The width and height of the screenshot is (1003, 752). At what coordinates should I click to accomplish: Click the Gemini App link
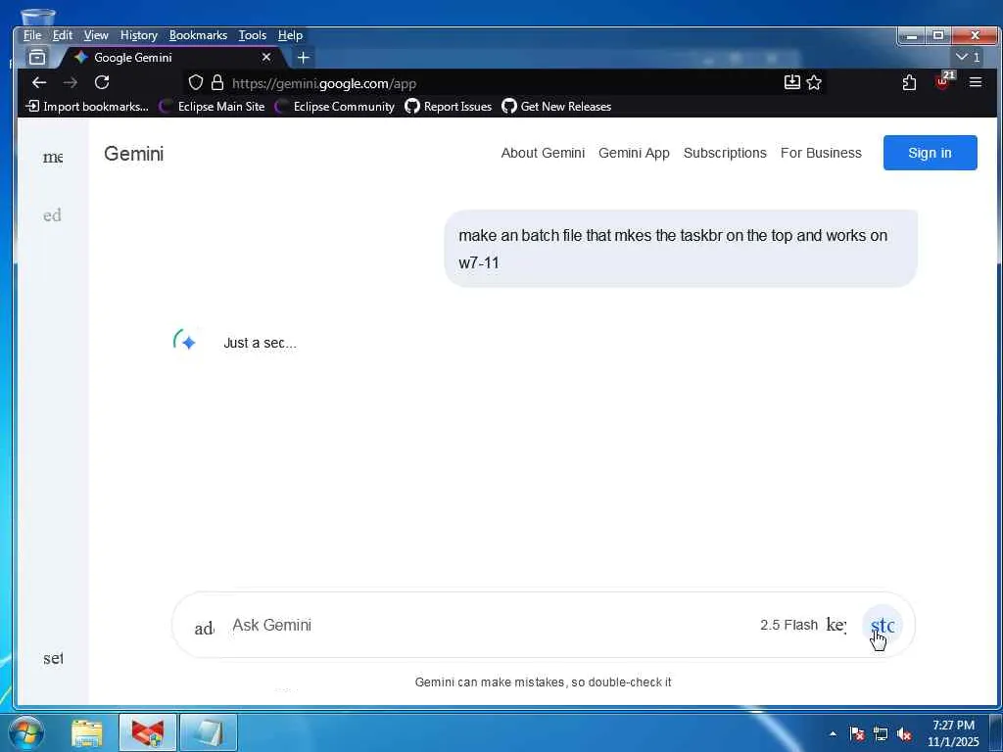pos(634,153)
